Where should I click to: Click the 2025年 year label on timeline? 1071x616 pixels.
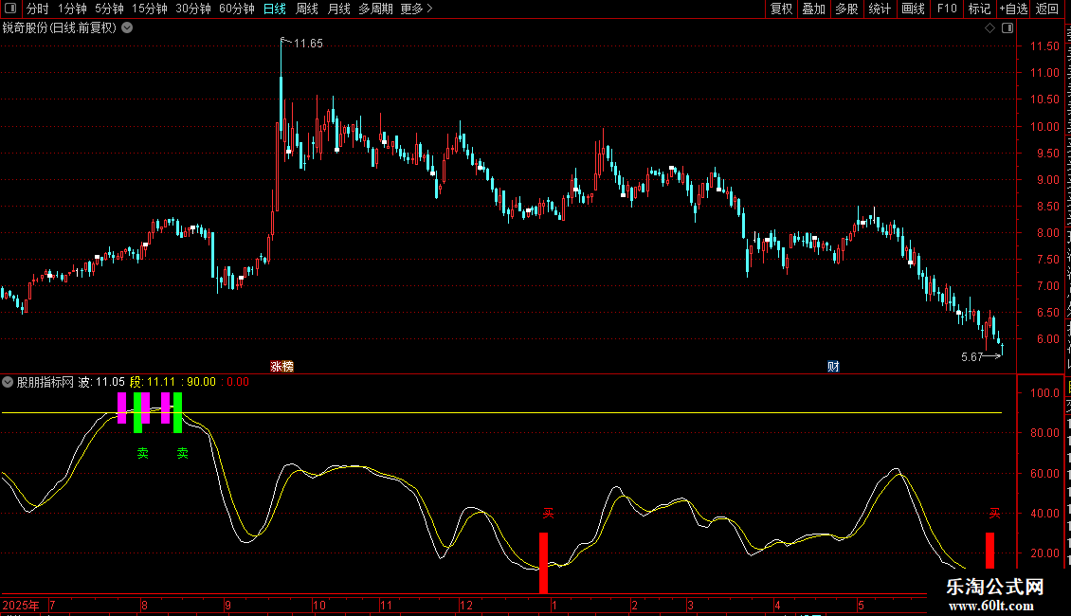point(21,605)
